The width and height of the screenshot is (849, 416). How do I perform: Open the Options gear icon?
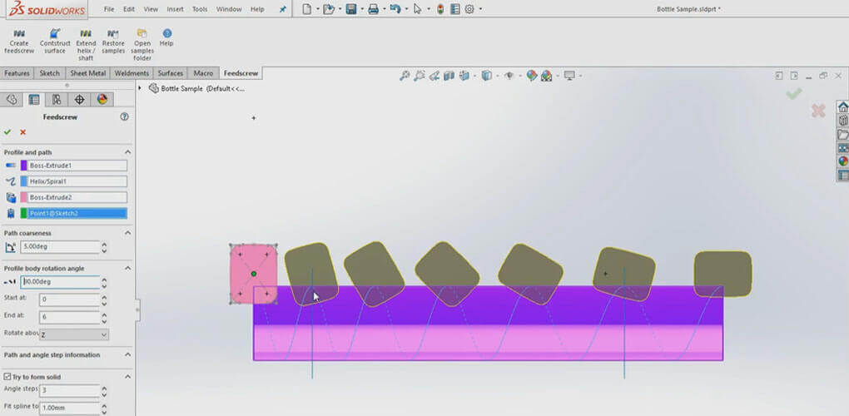click(469, 9)
